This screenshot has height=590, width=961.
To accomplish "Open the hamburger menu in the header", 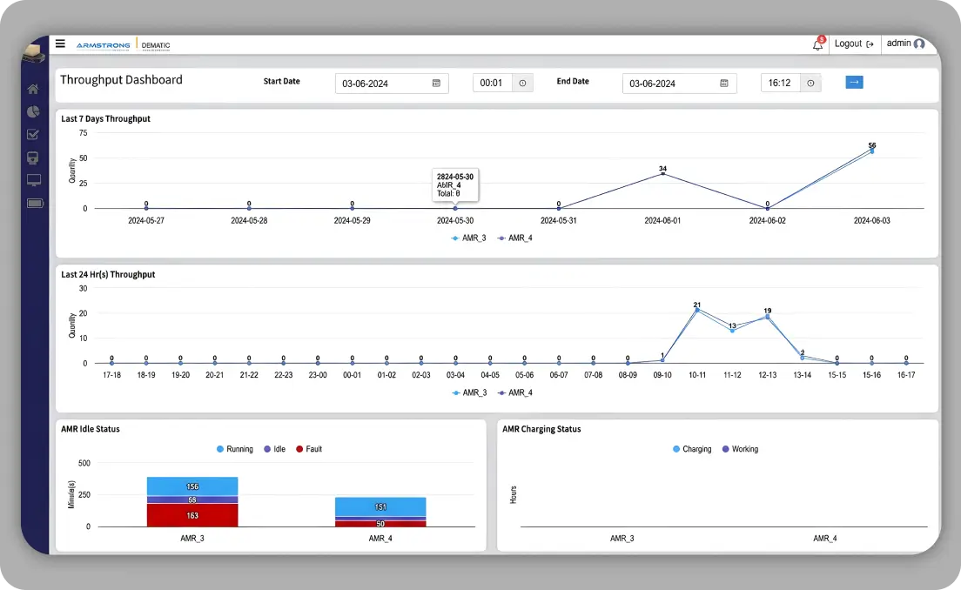I will click(x=60, y=44).
